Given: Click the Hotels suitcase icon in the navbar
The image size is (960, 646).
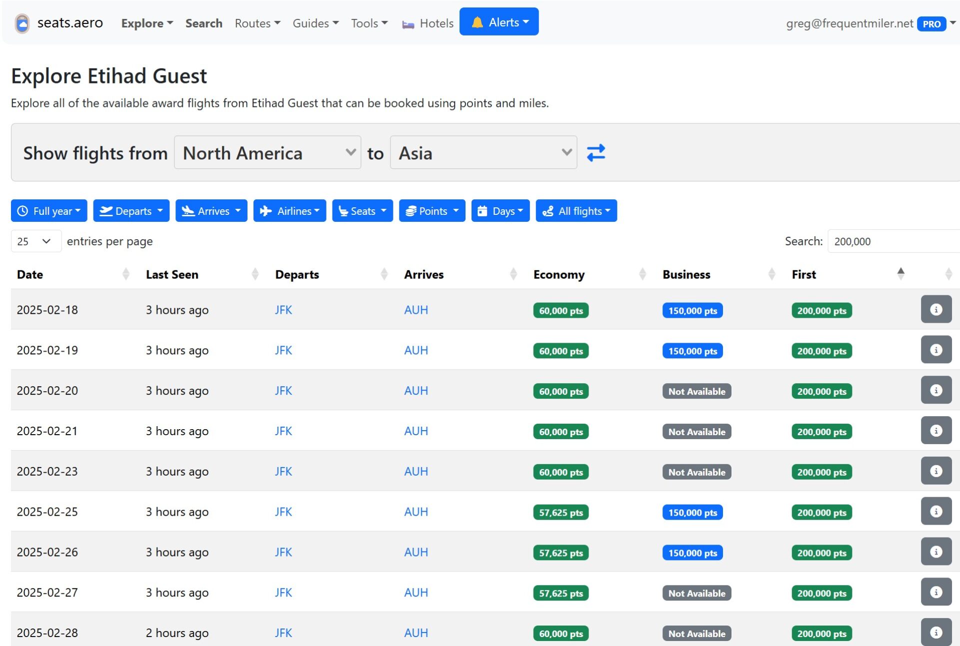Looking at the screenshot, I should point(407,23).
